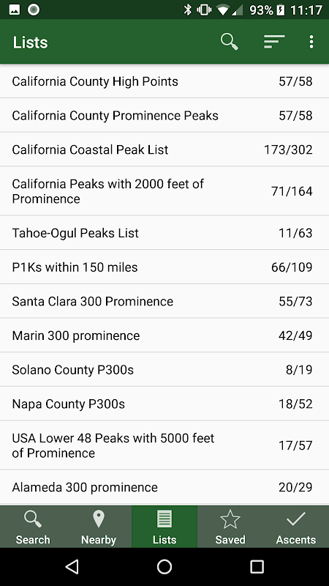Tap the Android back button
The height and width of the screenshot is (586, 329).
coord(72,566)
